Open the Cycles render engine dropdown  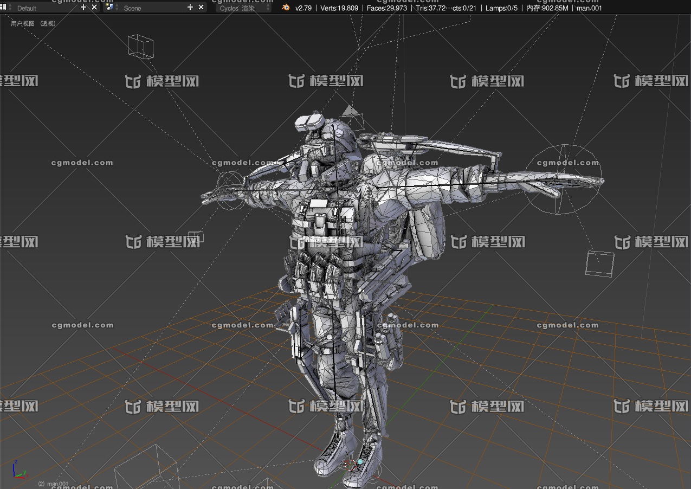point(243,8)
